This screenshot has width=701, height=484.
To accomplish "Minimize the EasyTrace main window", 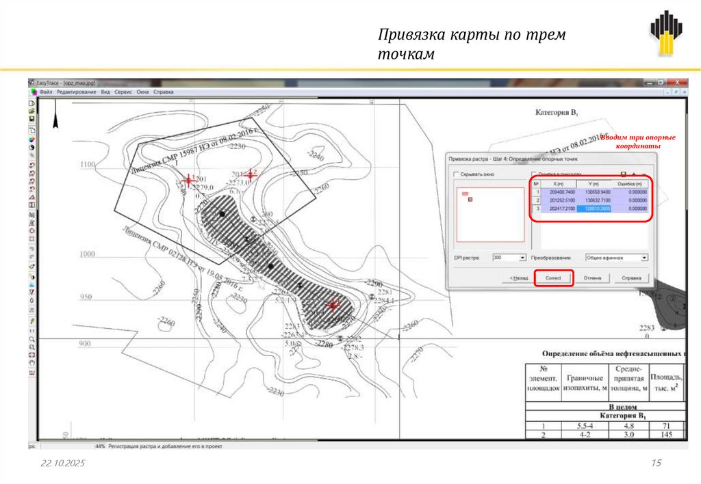I will [648, 83].
